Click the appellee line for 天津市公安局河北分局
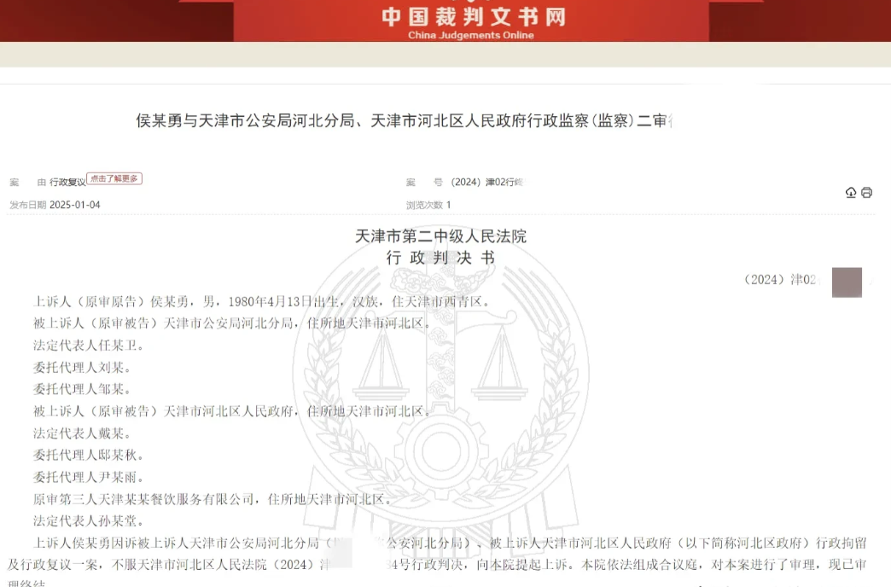This screenshot has width=891, height=587. point(232,323)
